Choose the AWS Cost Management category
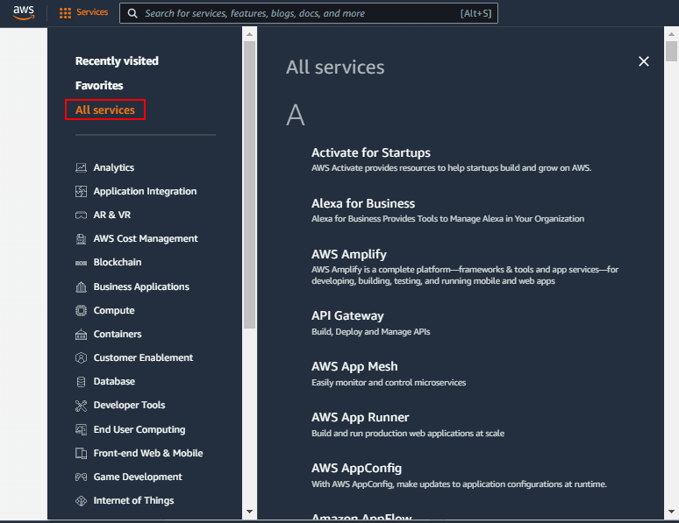Image resolution: width=679 pixels, height=523 pixels. click(146, 239)
